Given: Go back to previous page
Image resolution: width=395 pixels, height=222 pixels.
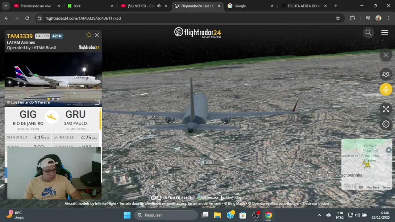Looking at the screenshot, I should coord(6,18).
